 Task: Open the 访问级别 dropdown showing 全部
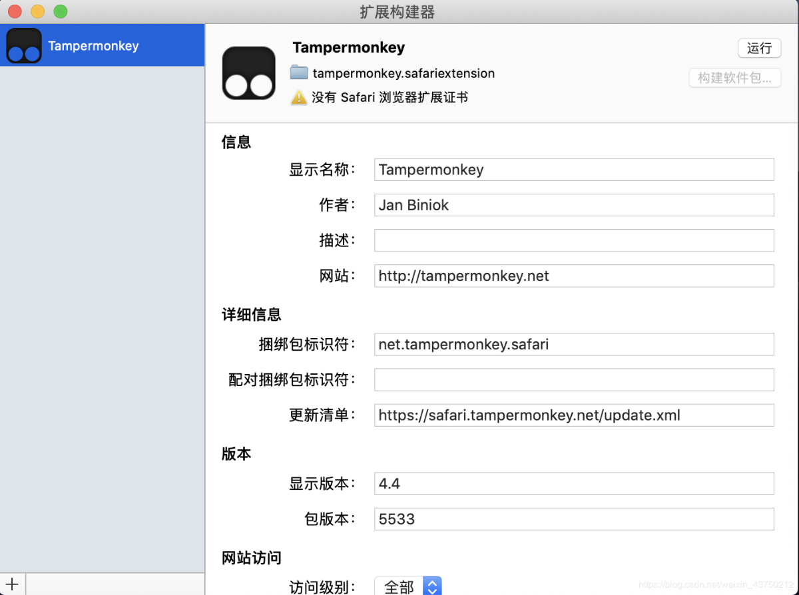click(408, 586)
